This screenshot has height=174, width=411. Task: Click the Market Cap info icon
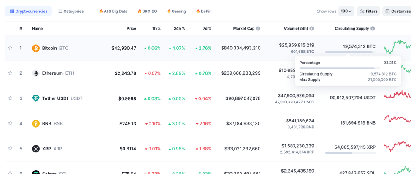pyautogui.click(x=258, y=29)
